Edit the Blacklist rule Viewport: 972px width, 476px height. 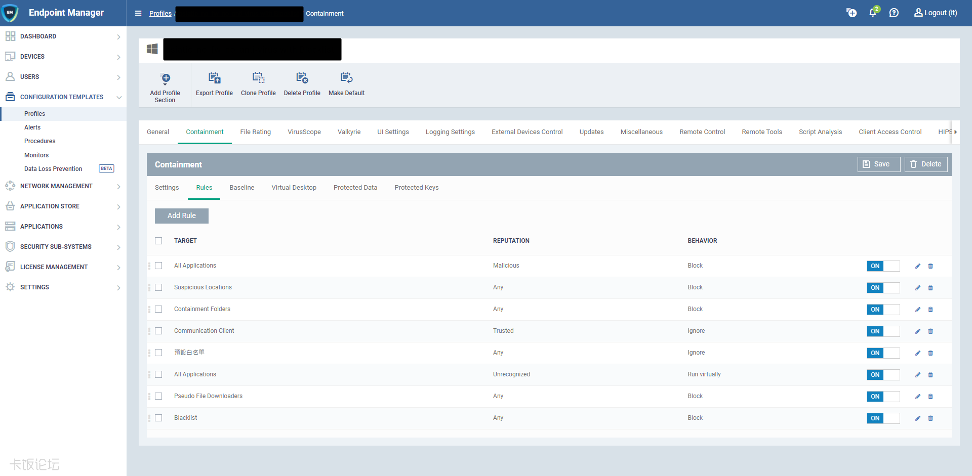[918, 418]
